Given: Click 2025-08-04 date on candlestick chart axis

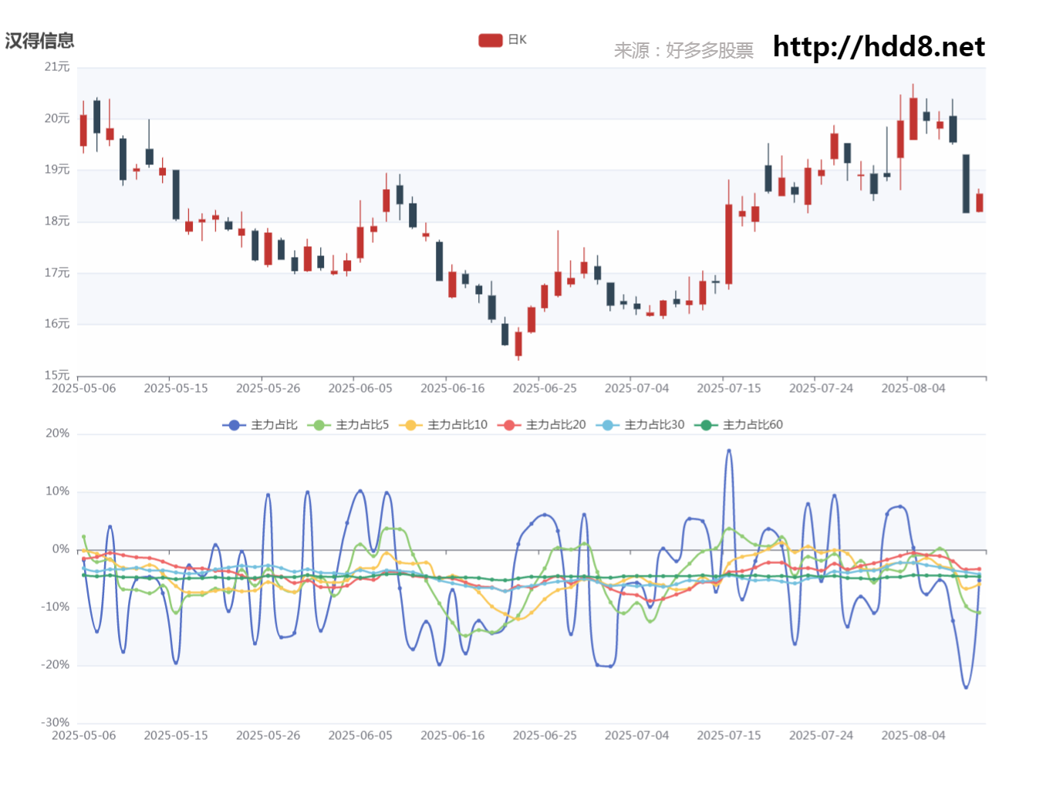Looking at the screenshot, I should (913, 389).
